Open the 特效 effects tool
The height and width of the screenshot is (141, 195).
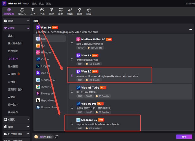(89, 12)
